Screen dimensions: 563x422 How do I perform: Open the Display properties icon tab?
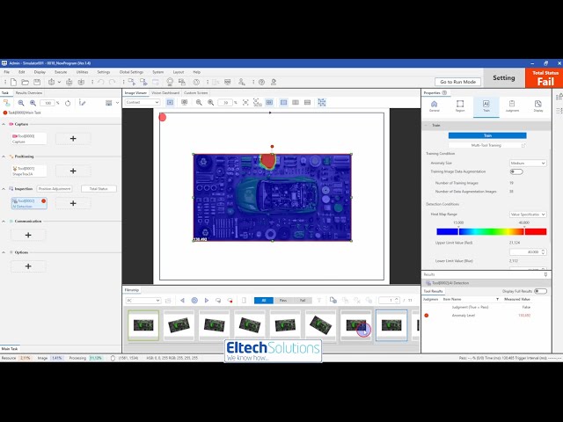pyautogui.click(x=537, y=106)
